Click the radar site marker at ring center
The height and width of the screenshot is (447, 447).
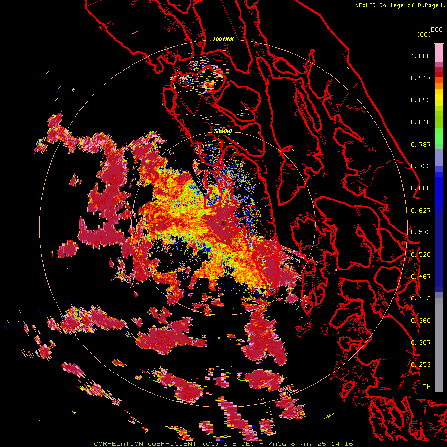tap(224, 223)
